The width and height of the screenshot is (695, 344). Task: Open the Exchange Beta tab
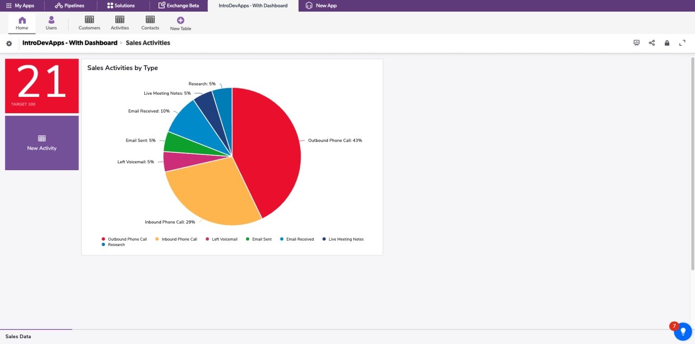tap(178, 6)
